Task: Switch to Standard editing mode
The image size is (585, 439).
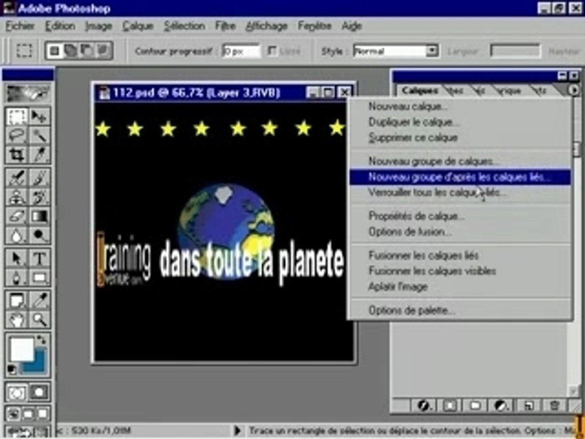Action: click(16, 392)
